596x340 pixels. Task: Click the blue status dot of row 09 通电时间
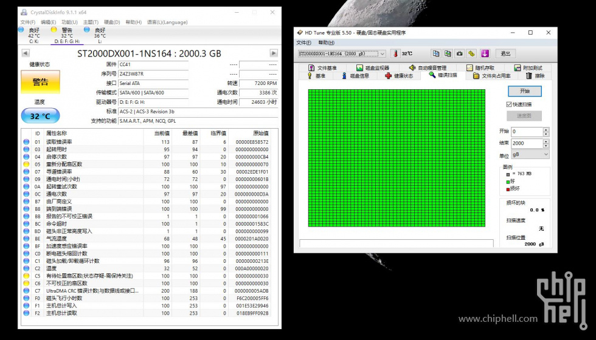pos(26,179)
